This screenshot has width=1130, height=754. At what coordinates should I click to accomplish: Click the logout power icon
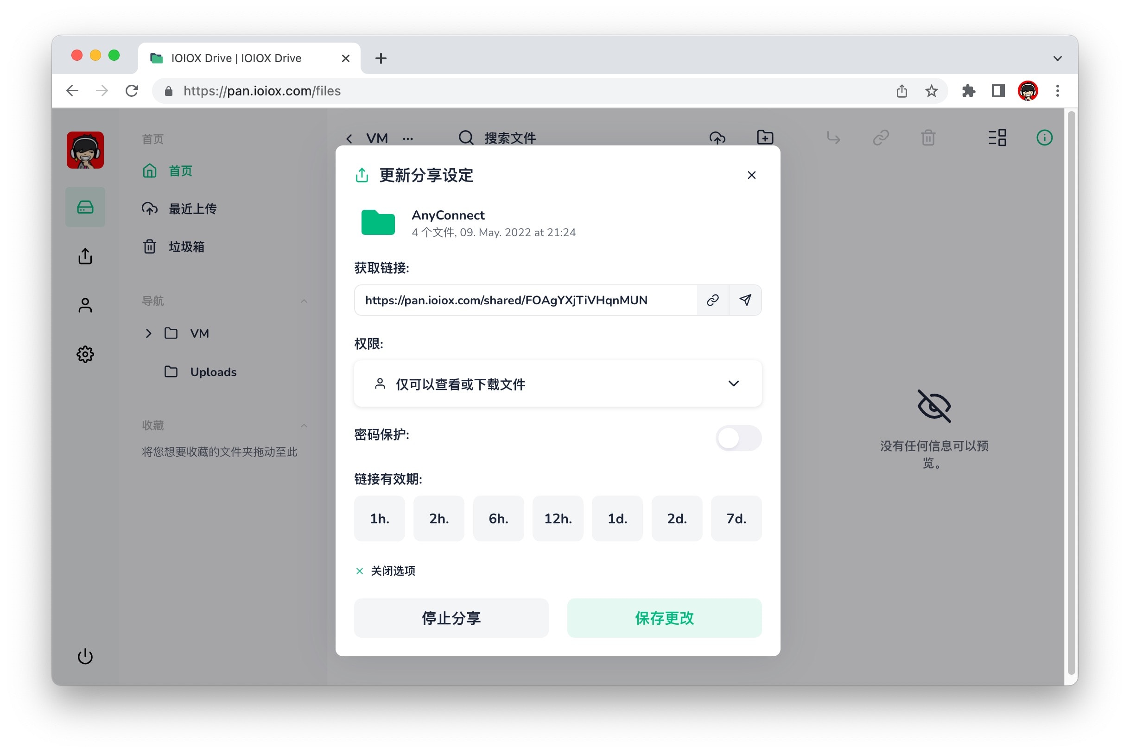tap(85, 656)
